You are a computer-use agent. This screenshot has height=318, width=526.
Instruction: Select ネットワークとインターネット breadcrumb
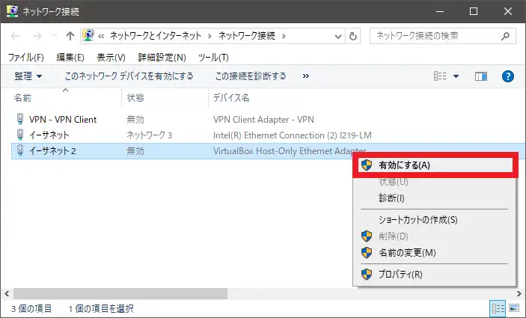156,36
